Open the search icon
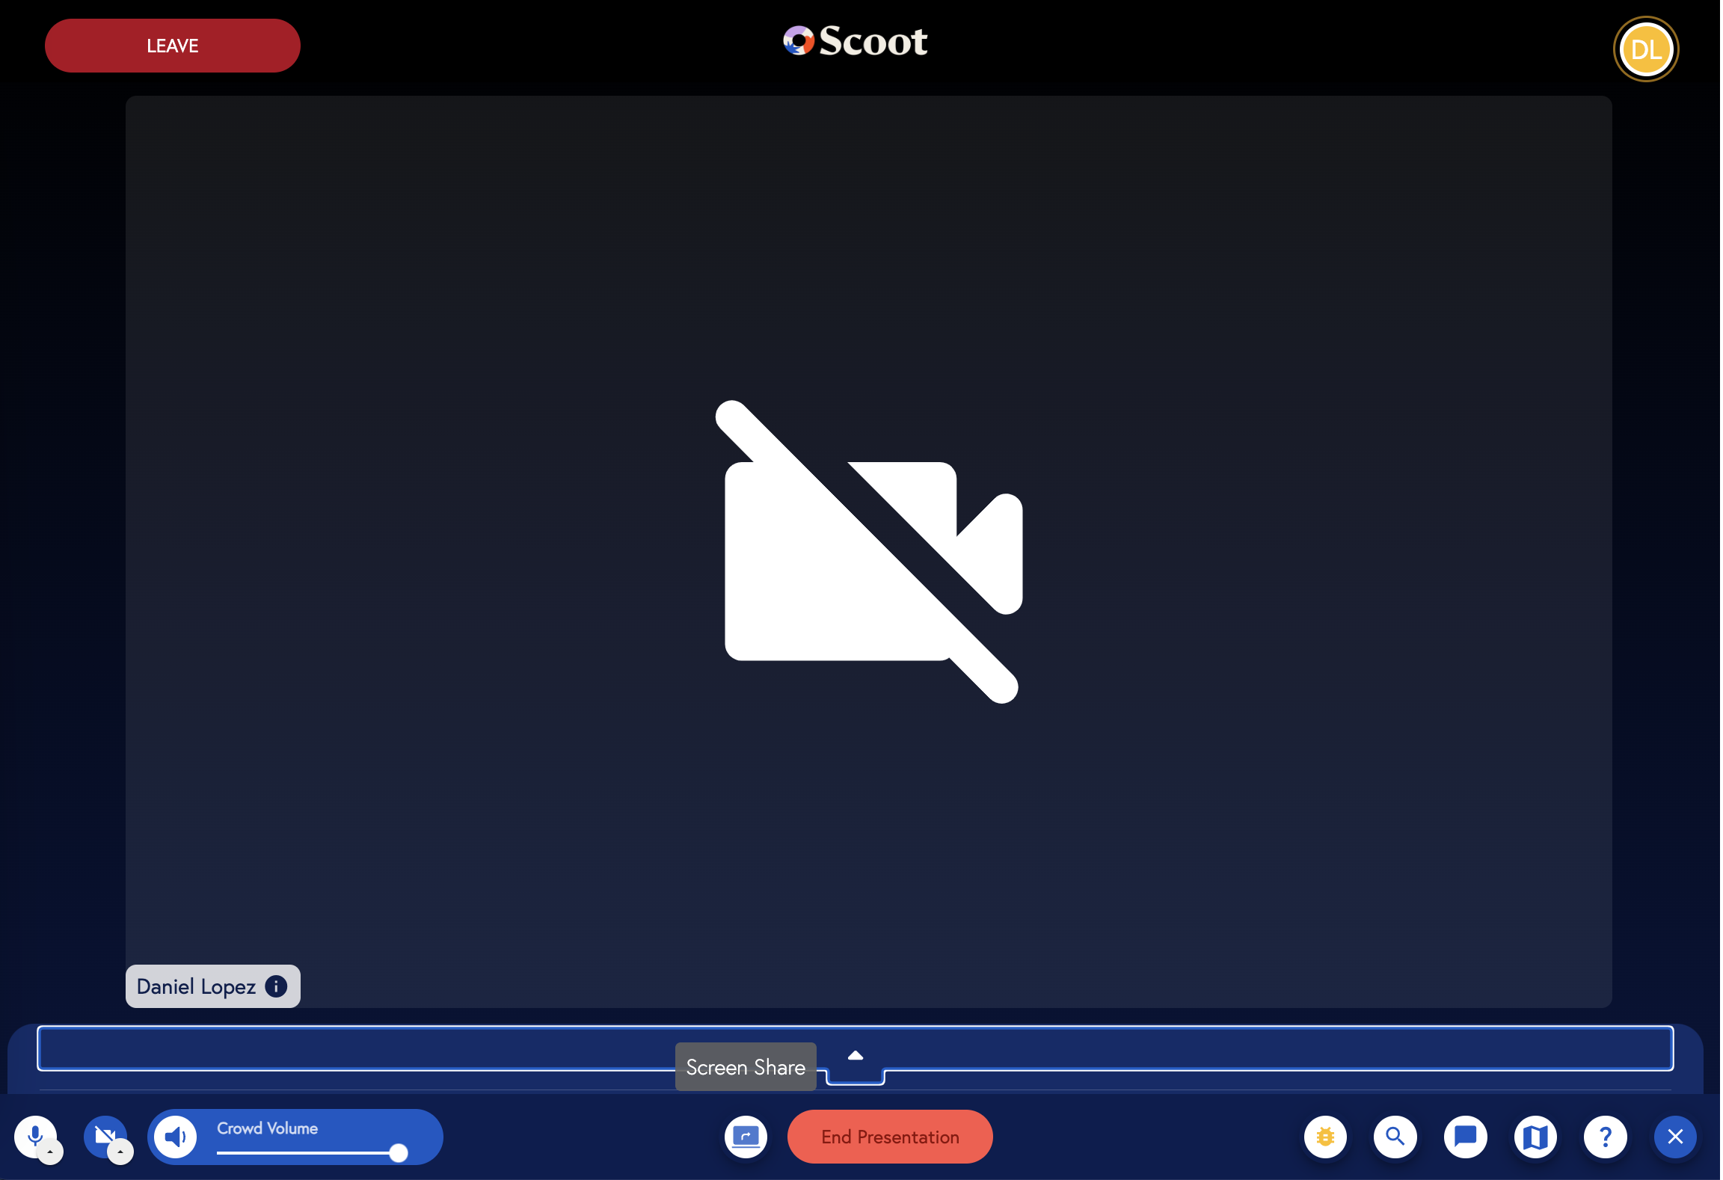The width and height of the screenshot is (1723, 1180). pos(1395,1137)
